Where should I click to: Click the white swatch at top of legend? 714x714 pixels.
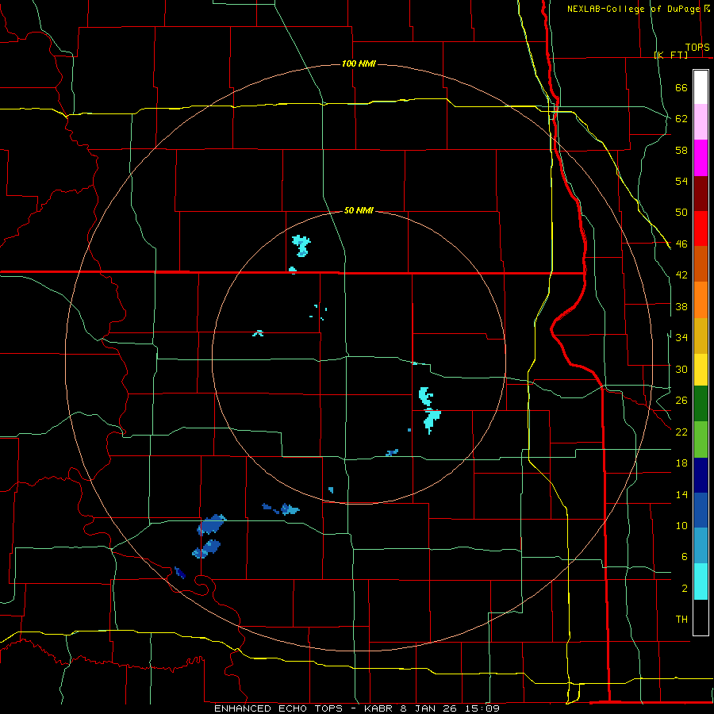coord(701,87)
